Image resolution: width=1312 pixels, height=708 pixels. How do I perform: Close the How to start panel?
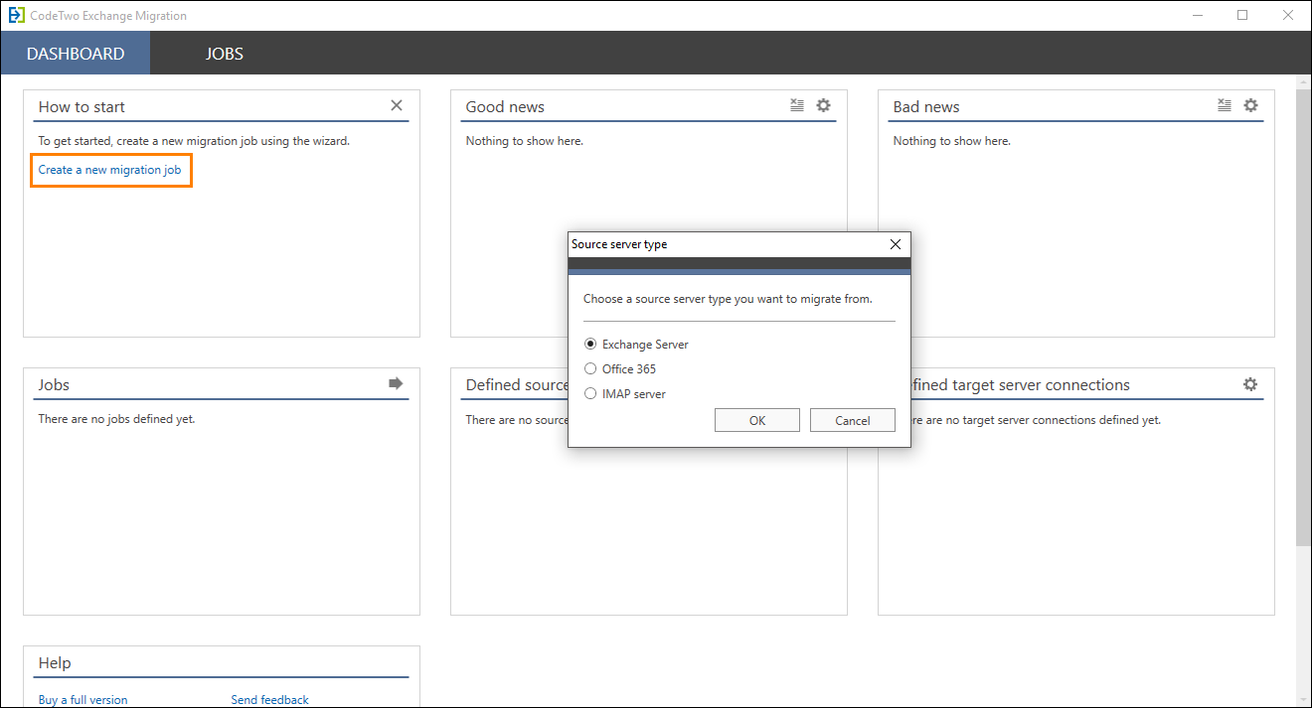pos(397,105)
